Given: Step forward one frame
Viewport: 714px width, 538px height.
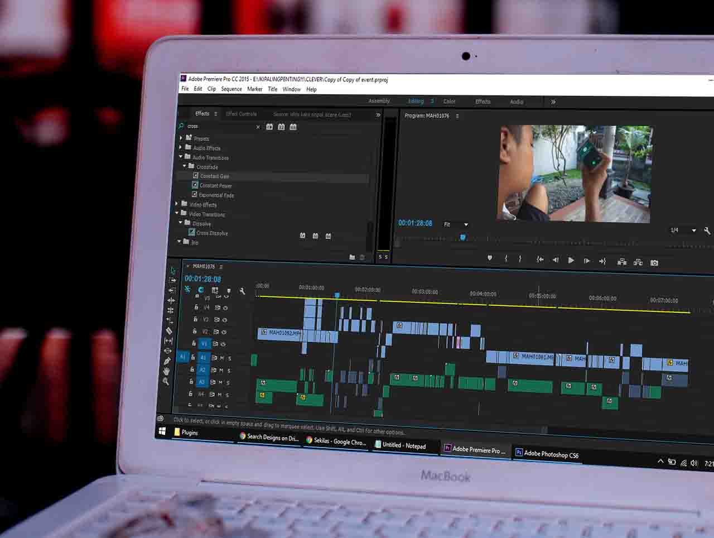Looking at the screenshot, I should pyautogui.click(x=587, y=261).
